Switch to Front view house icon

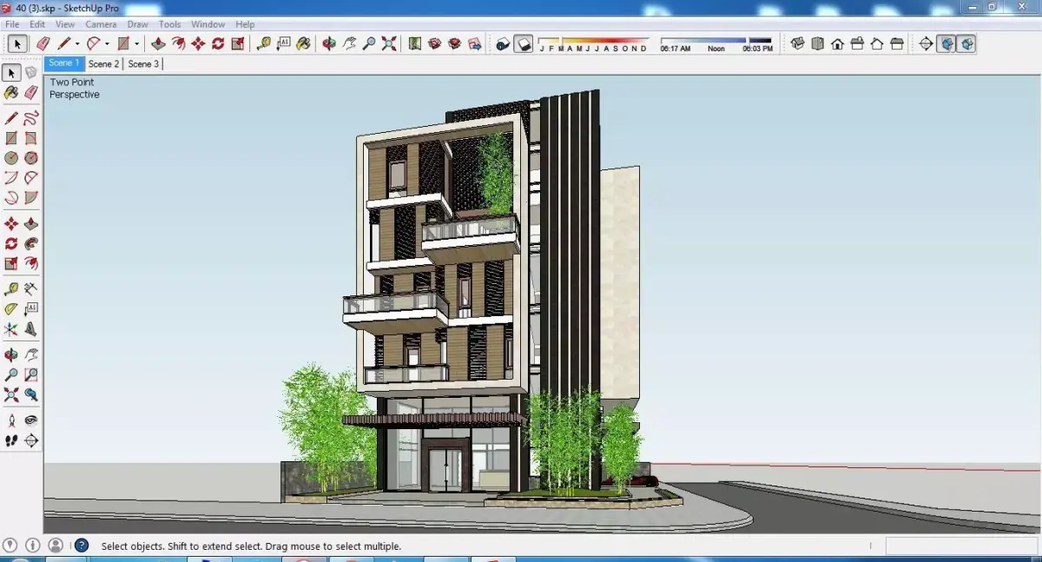[x=837, y=43]
